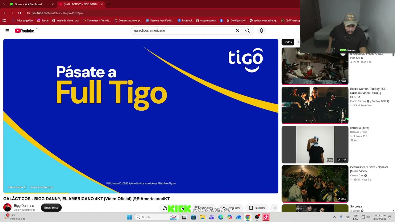395x222 pixels.
Task: Open ad info icon next to Patrocinado
Action: tap(25, 187)
